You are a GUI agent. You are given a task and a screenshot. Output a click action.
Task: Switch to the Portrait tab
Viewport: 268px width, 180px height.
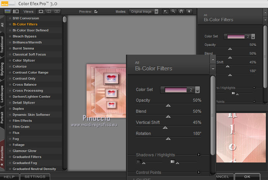(2, 118)
